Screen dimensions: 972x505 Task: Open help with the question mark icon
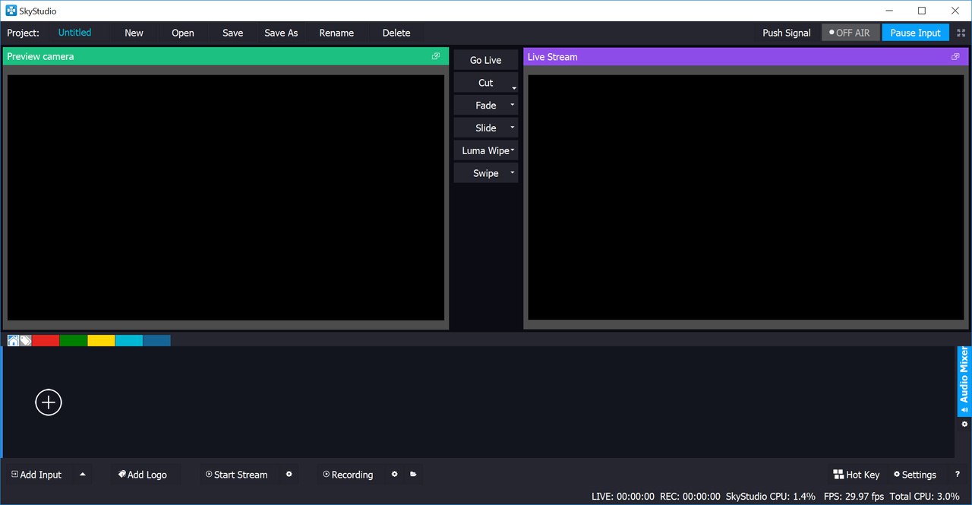point(957,475)
